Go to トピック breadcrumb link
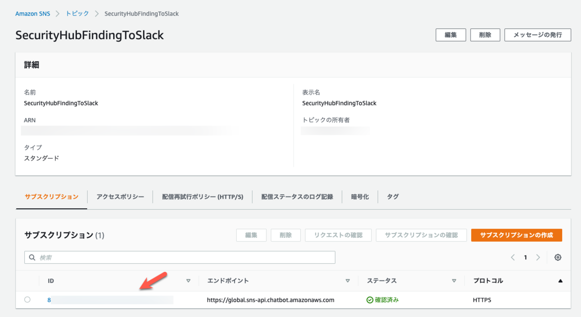Viewport: 581px width, 317px height. pyautogui.click(x=77, y=14)
